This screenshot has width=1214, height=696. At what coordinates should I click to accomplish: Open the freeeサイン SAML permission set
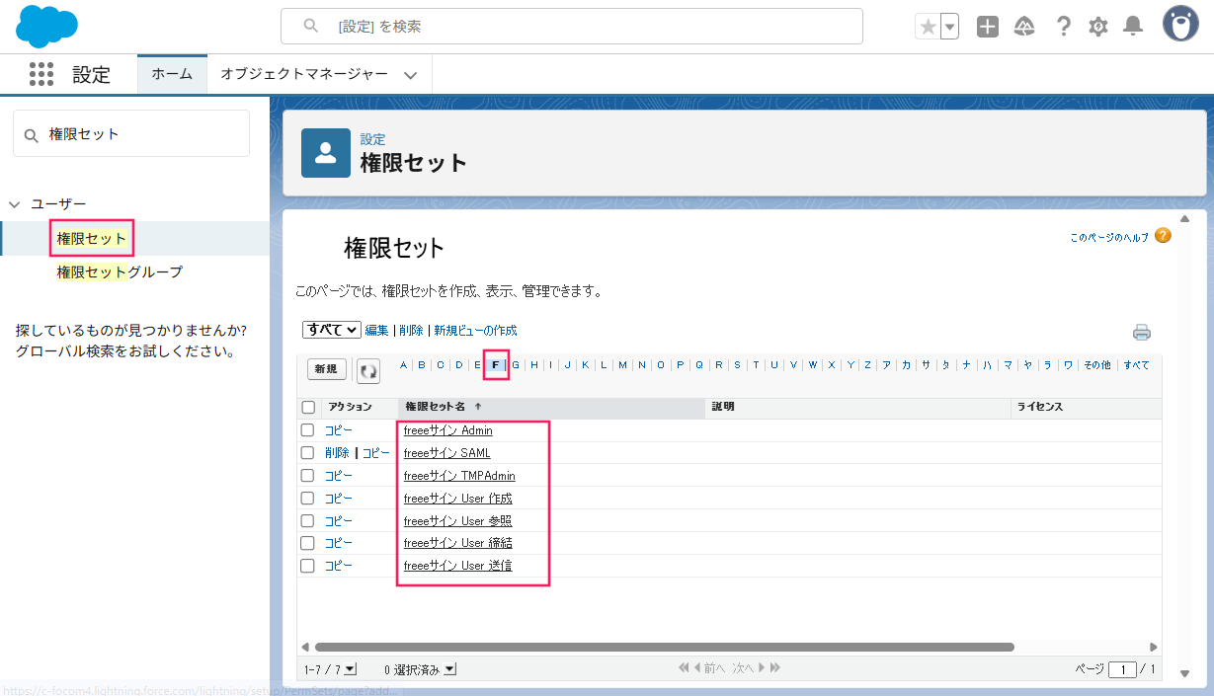pos(446,453)
